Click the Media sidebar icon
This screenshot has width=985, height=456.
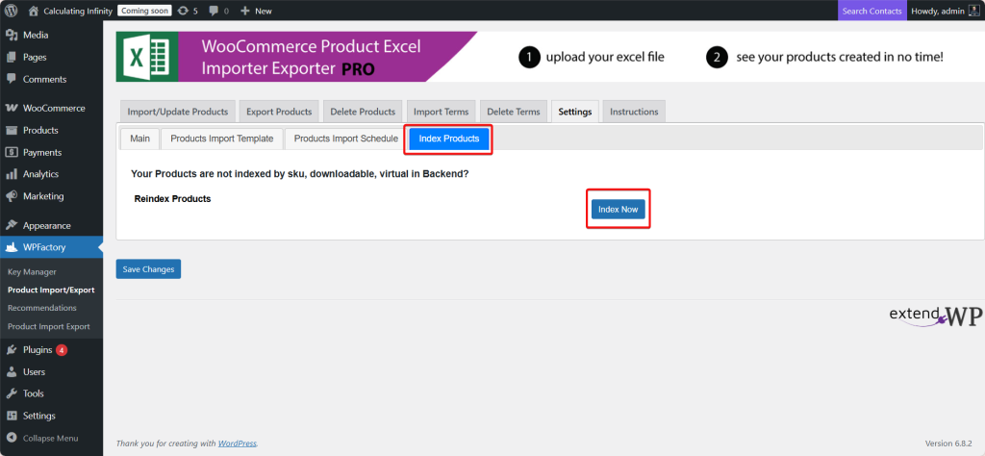11,36
